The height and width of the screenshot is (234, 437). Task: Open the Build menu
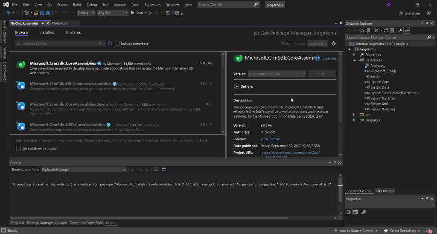click(77, 5)
